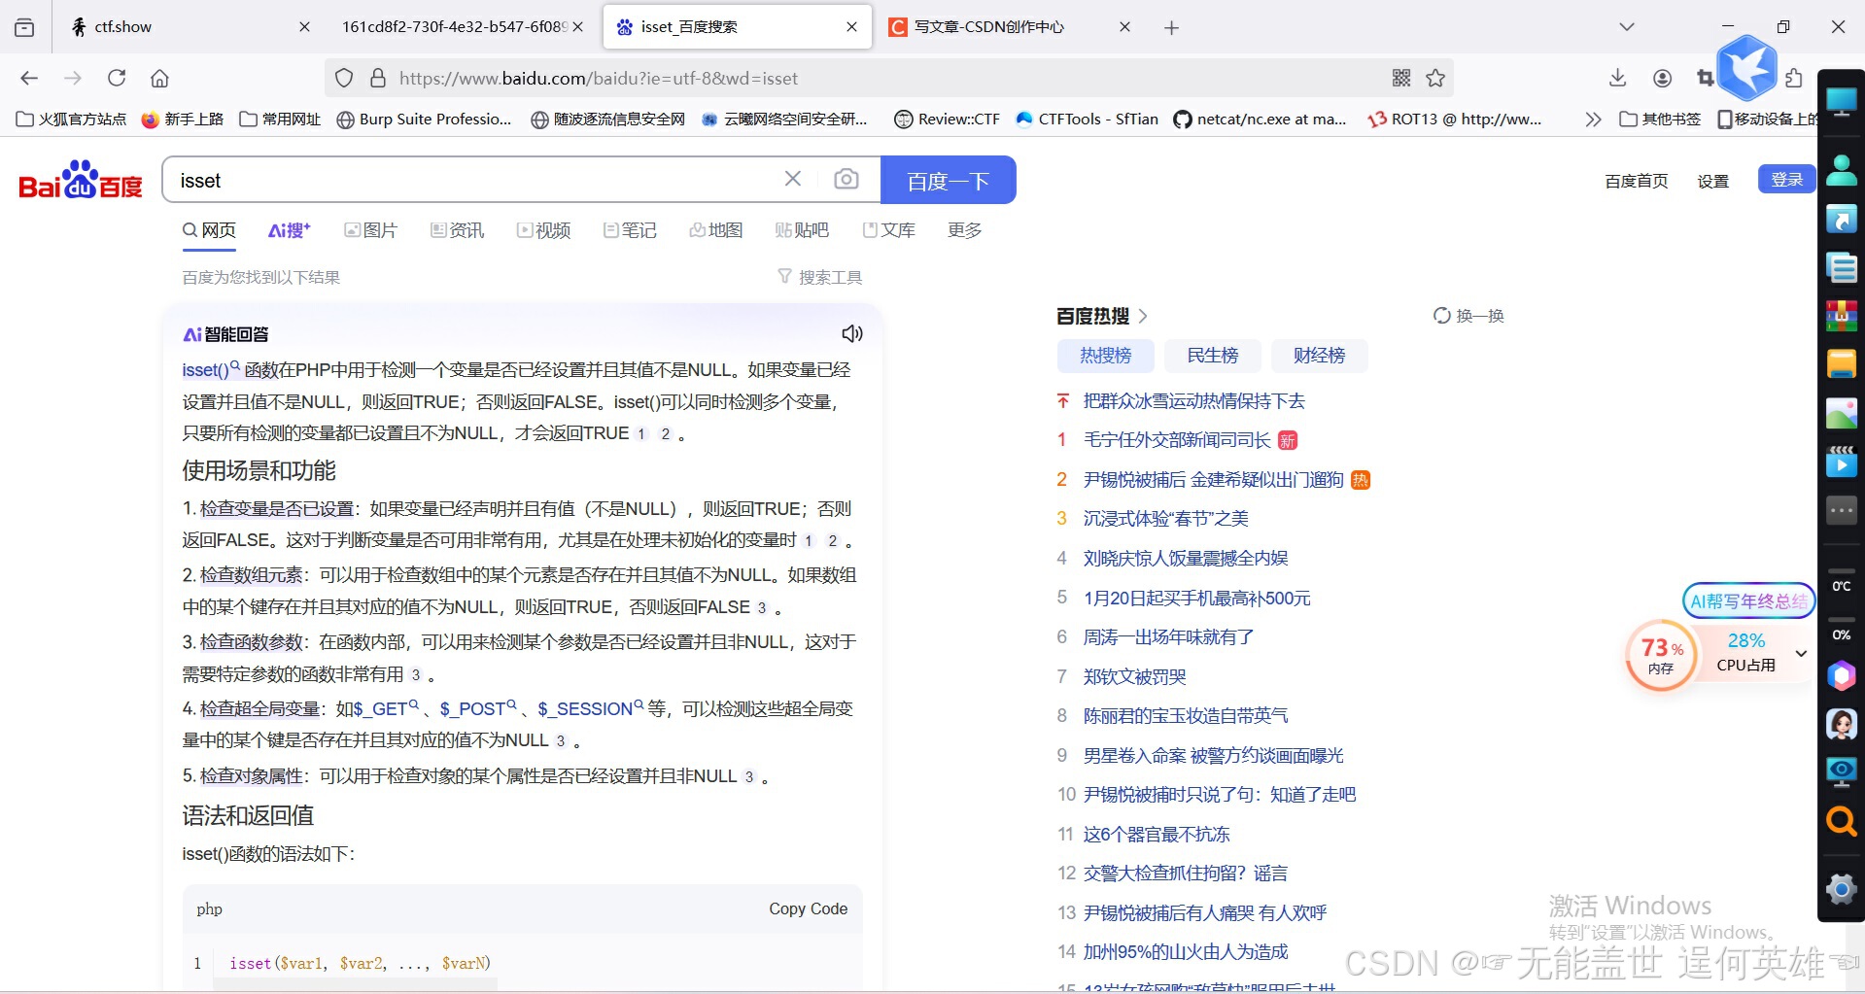This screenshot has height=994, width=1865.
Task: Bookmark this page with the star icon
Action: (1435, 78)
